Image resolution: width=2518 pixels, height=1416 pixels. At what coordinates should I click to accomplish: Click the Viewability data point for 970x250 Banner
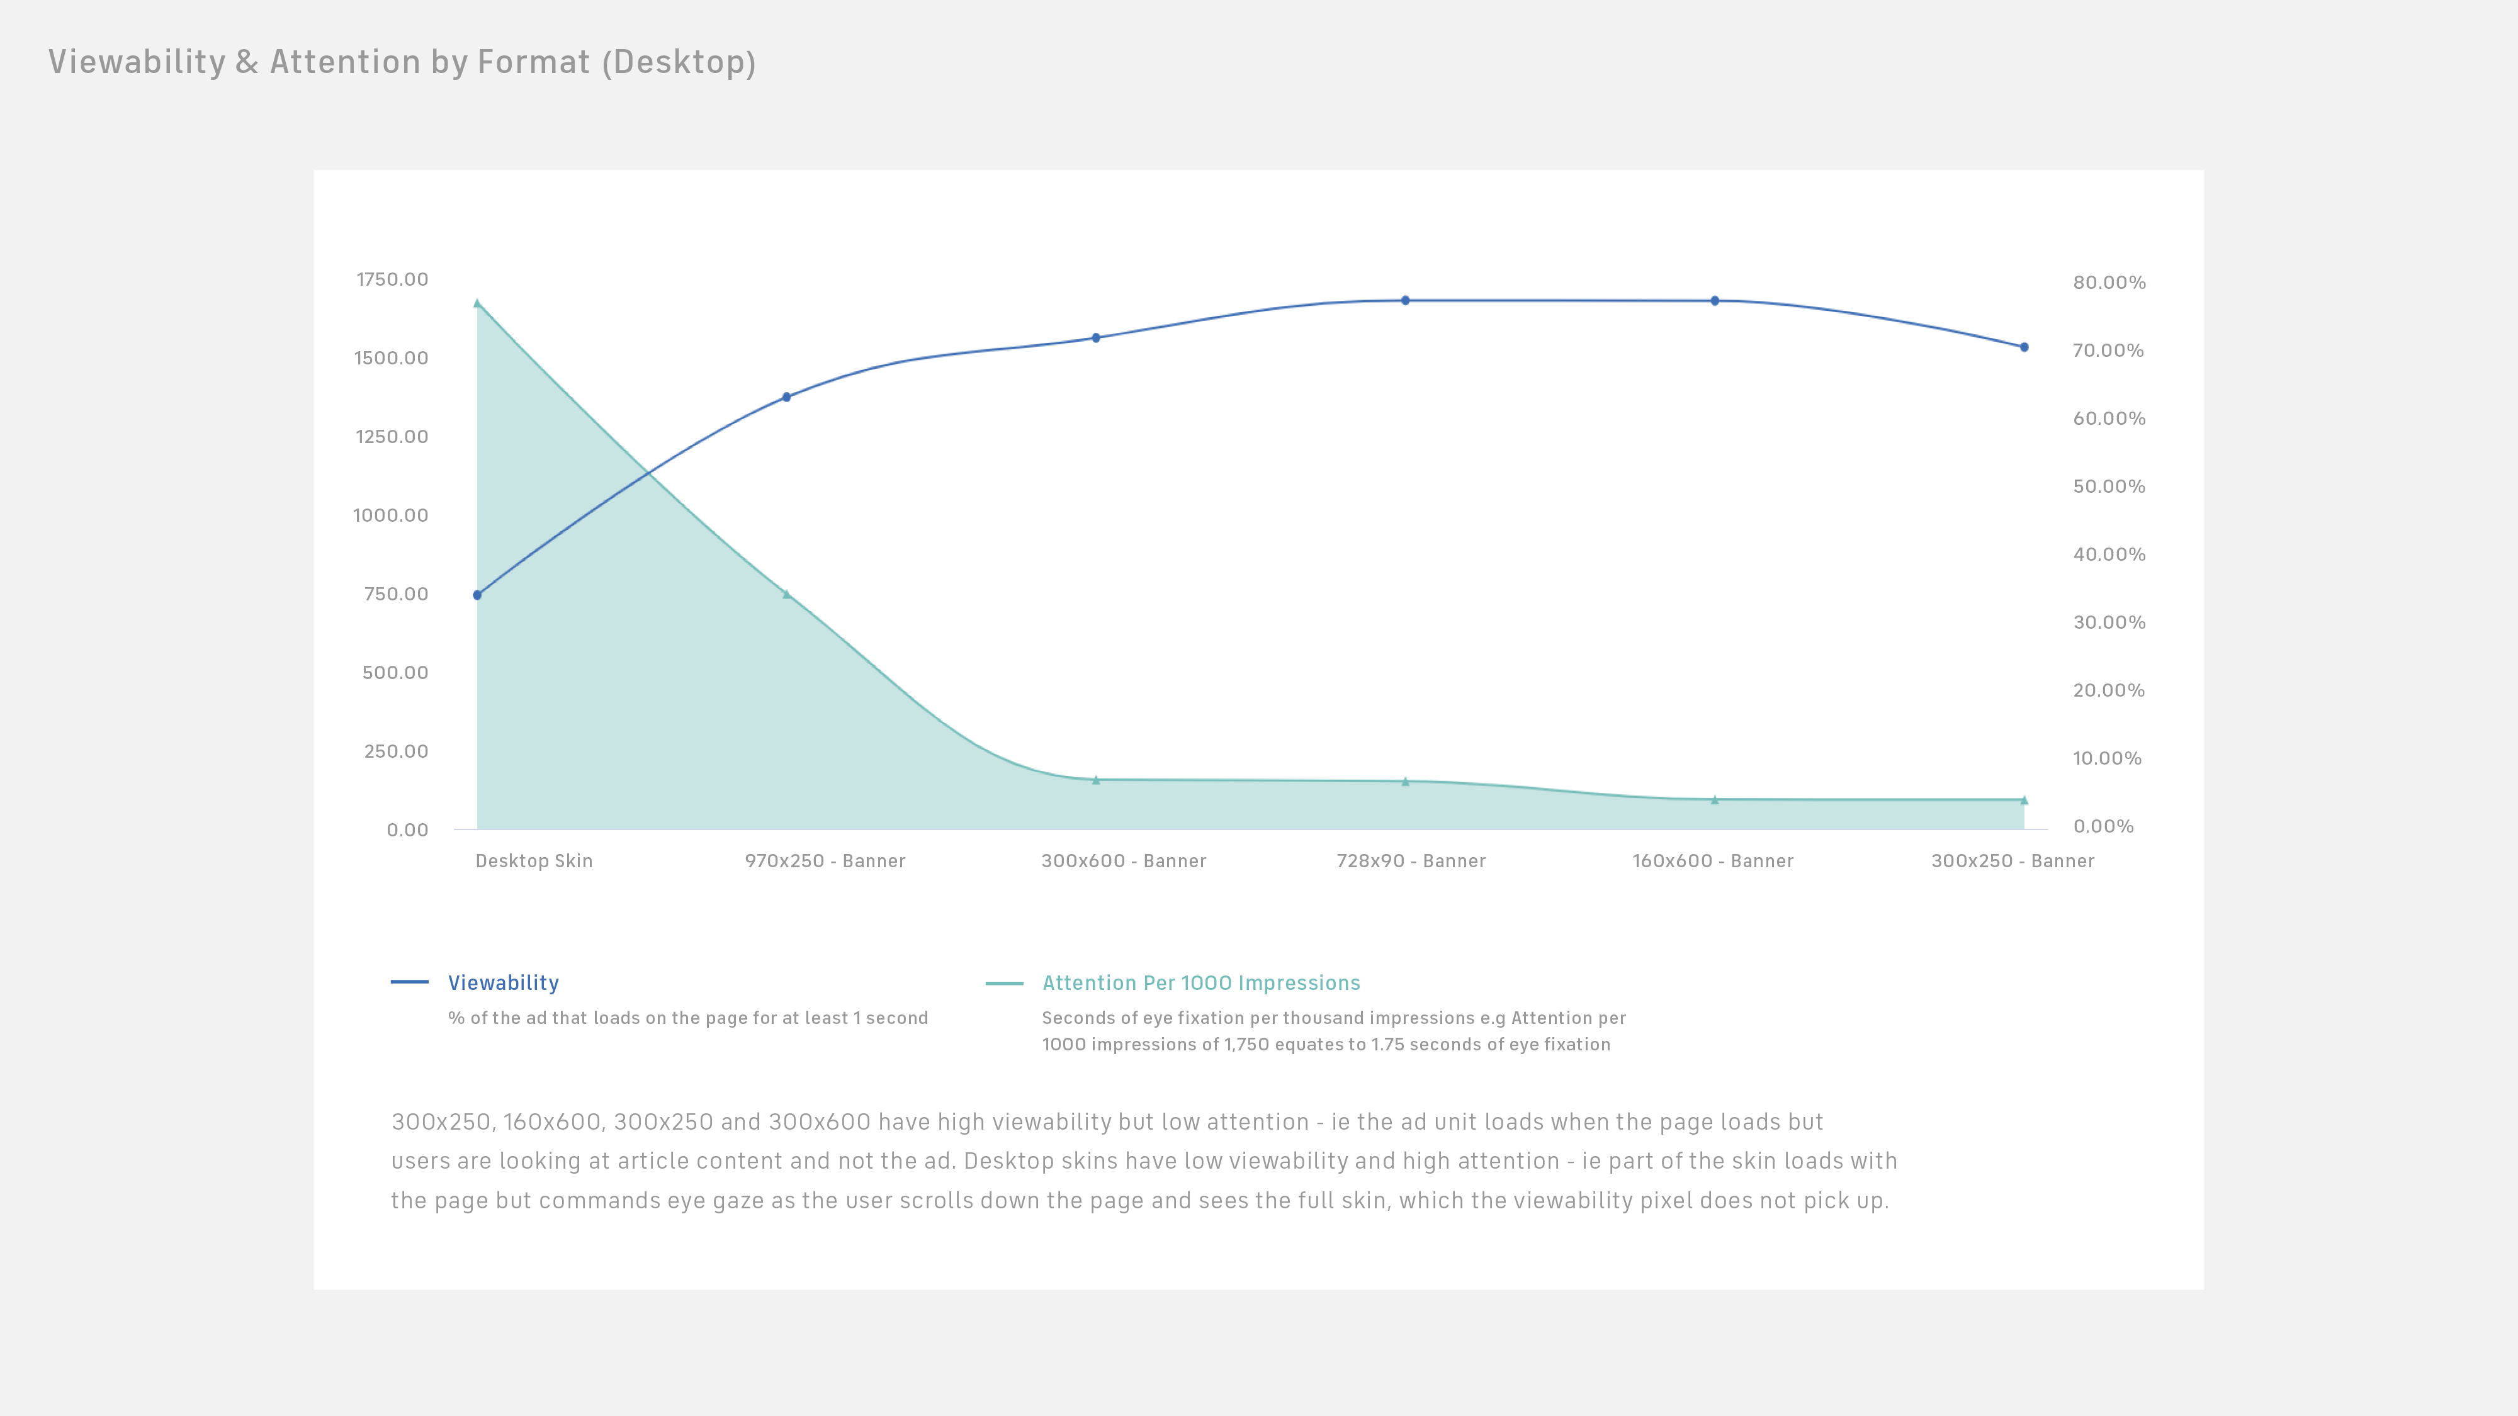tap(786, 398)
